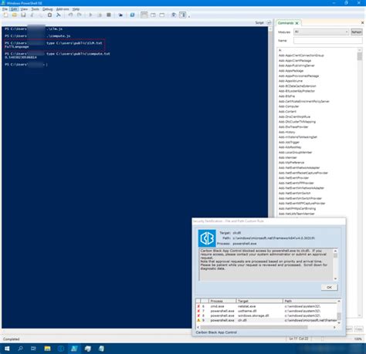
Task: Click the Path column header
Action: [x=310, y=301]
